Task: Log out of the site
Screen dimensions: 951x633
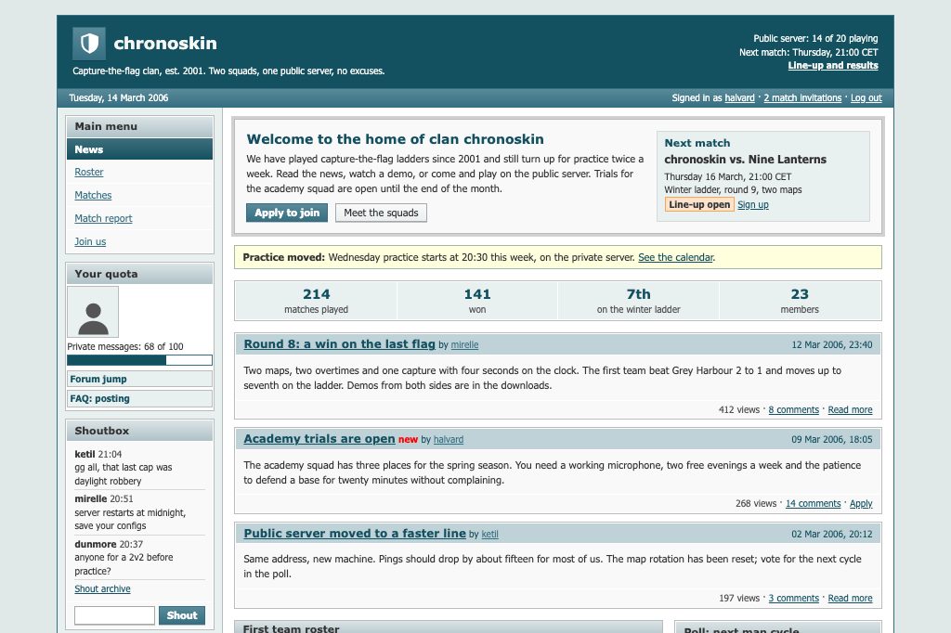Action: 866,97
